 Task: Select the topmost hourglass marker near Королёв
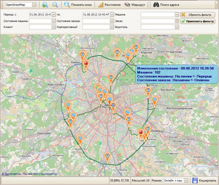pos(136,47)
